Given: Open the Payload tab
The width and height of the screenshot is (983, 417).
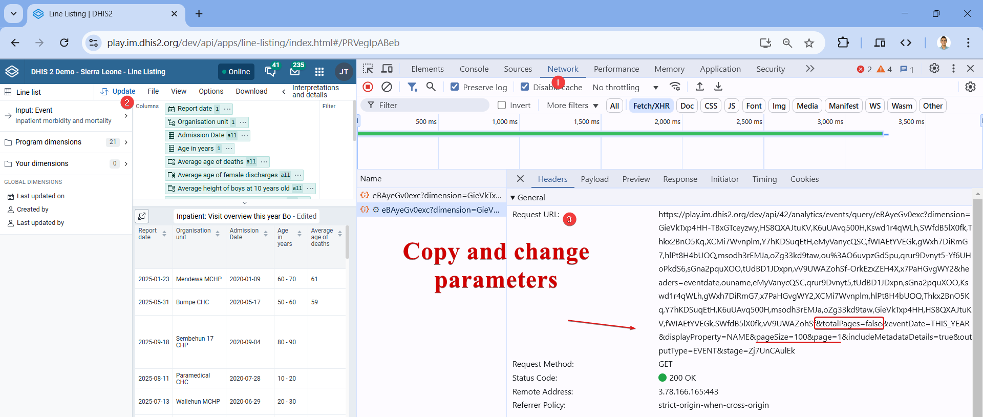Looking at the screenshot, I should point(594,179).
